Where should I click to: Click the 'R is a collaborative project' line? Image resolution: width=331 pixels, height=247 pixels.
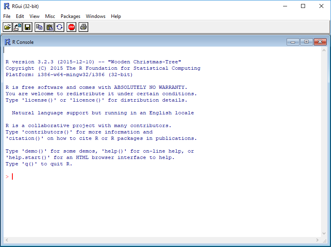89,126
